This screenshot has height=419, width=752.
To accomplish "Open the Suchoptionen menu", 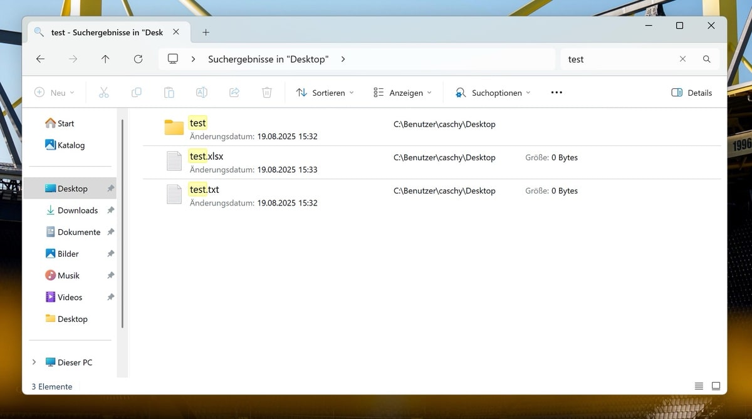I will tap(493, 93).
